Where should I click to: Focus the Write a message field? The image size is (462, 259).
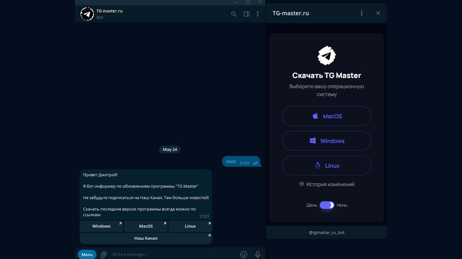point(173,254)
